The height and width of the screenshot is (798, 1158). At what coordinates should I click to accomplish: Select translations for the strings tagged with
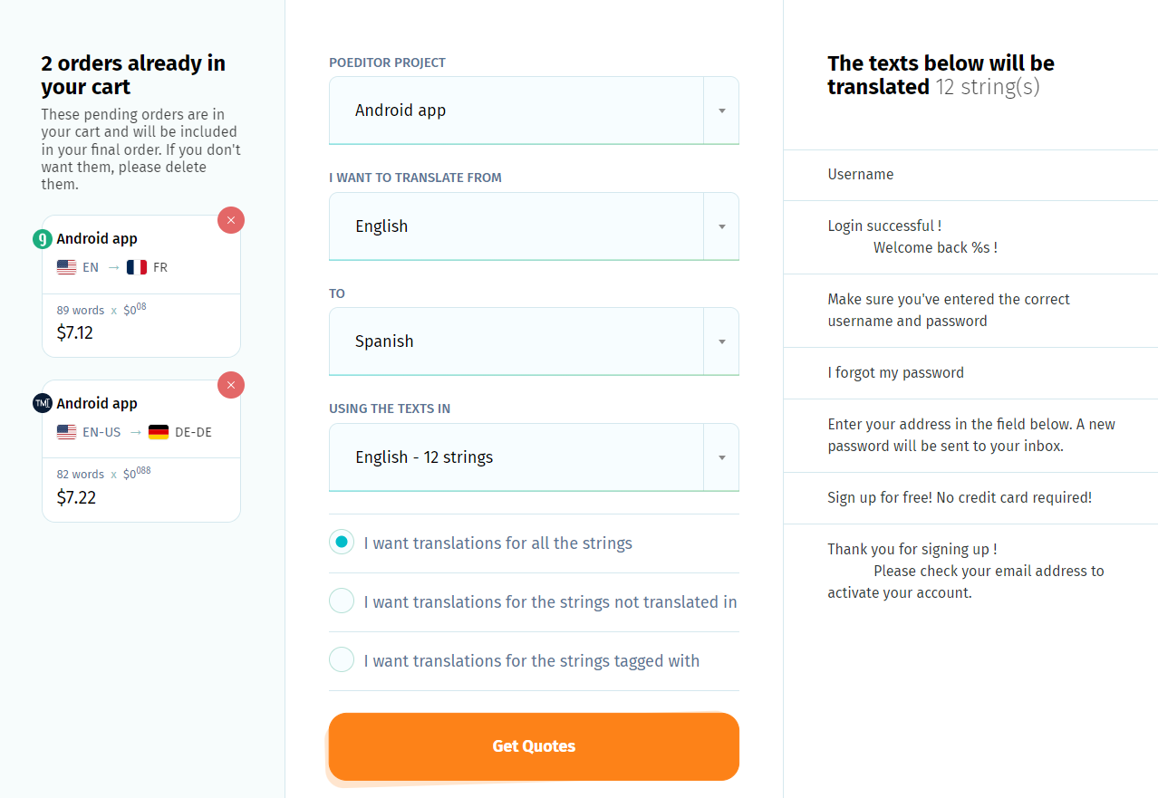click(342, 659)
